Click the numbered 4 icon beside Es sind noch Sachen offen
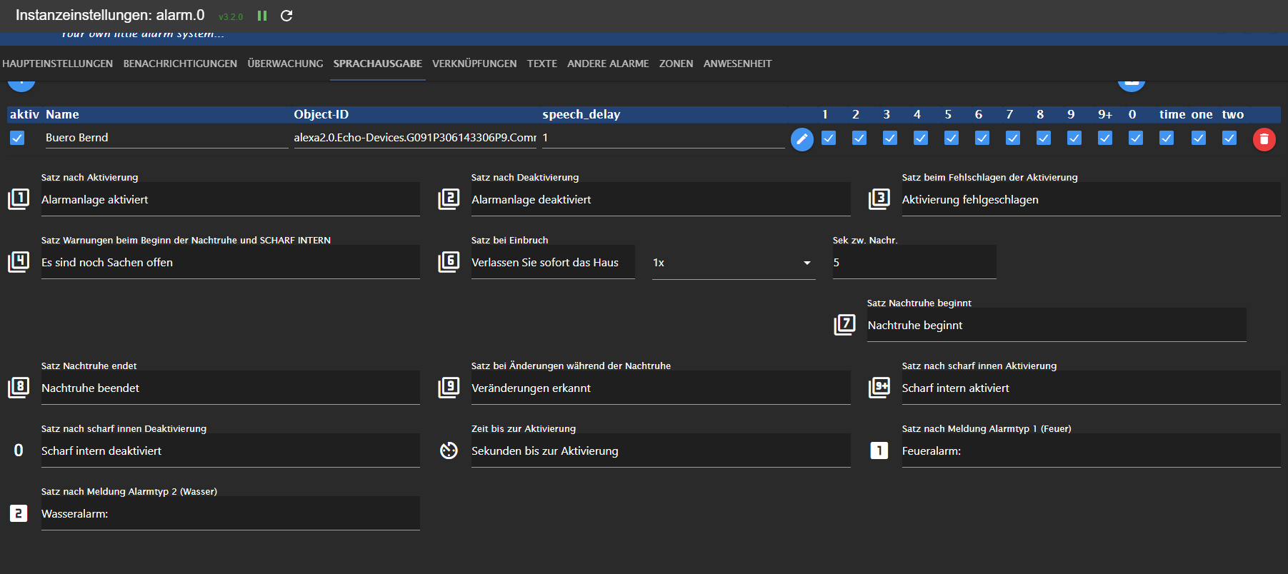This screenshot has width=1288, height=574. tap(19, 262)
